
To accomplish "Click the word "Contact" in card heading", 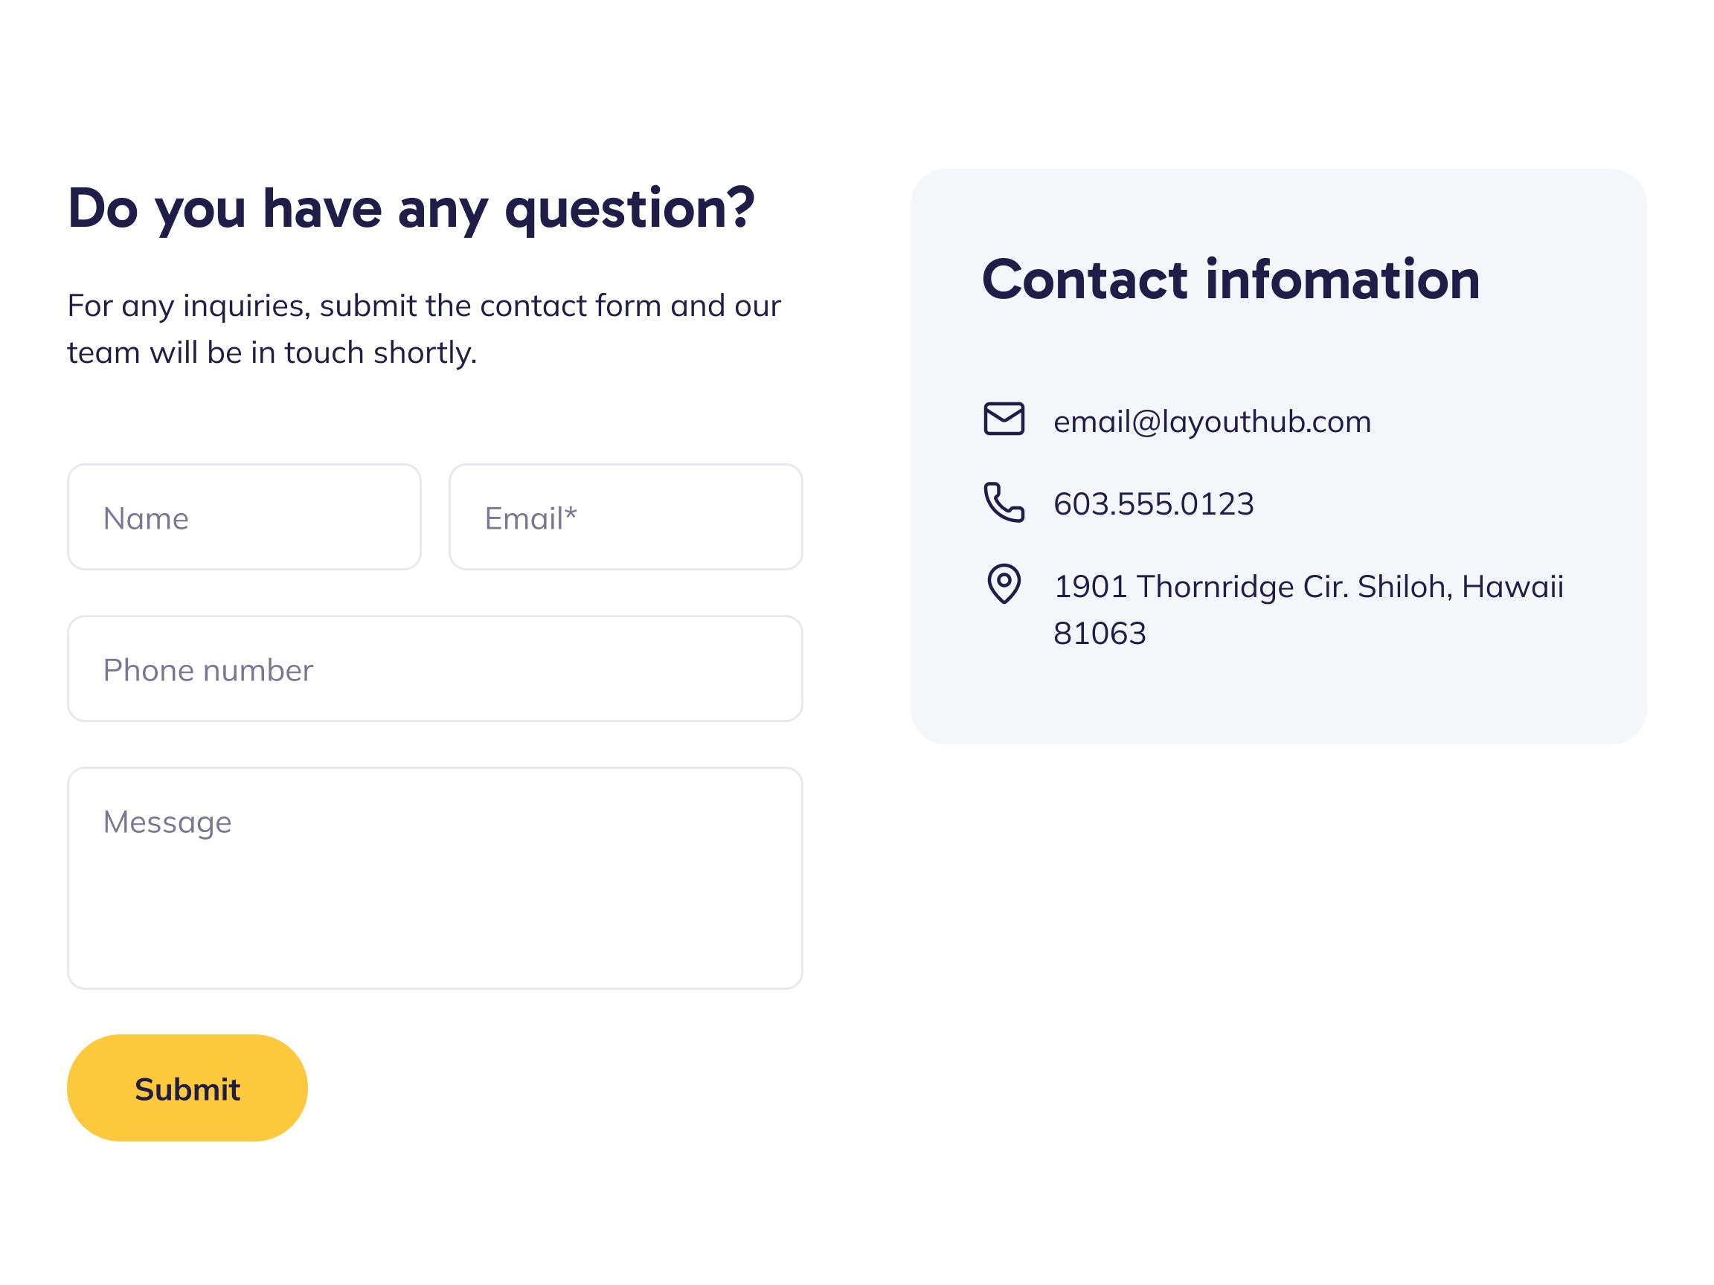I will click(x=1084, y=280).
